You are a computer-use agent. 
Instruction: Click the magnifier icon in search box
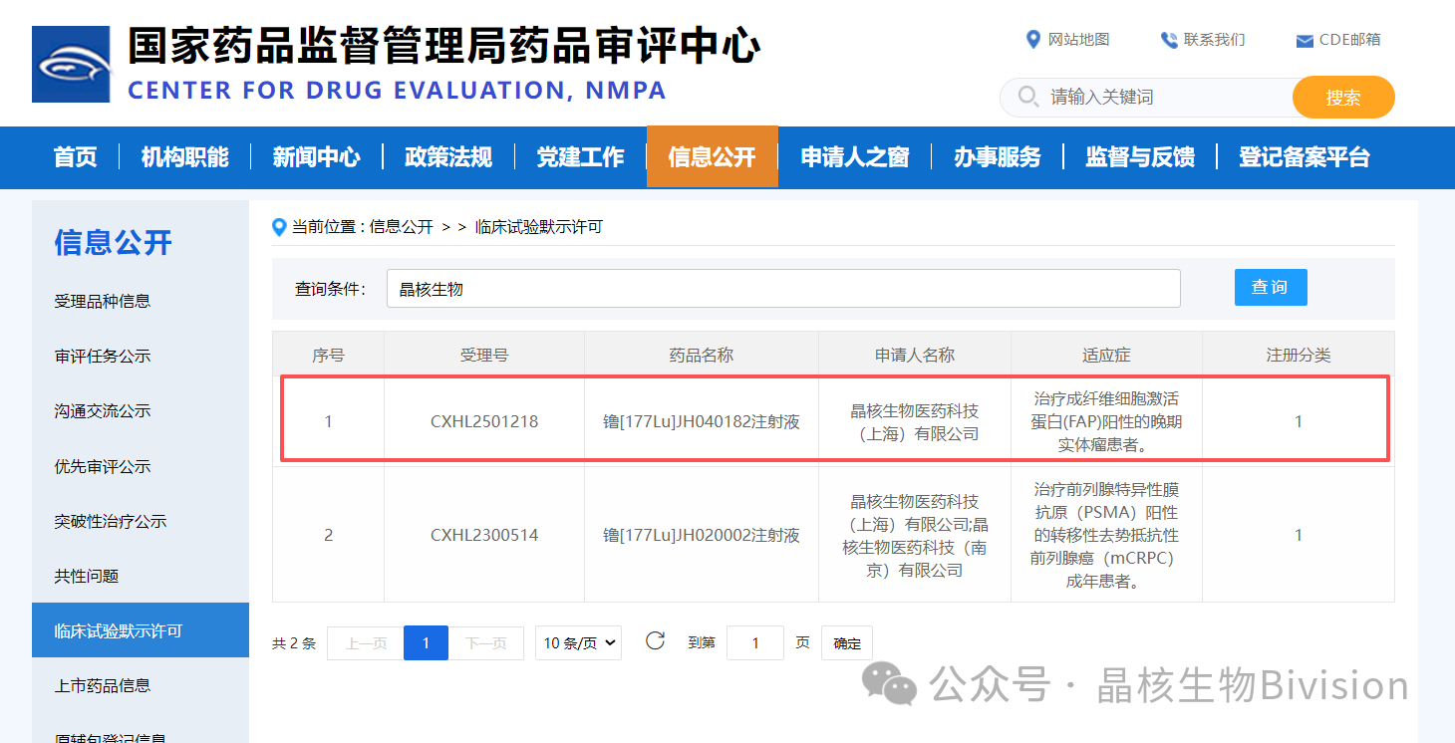click(1028, 97)
